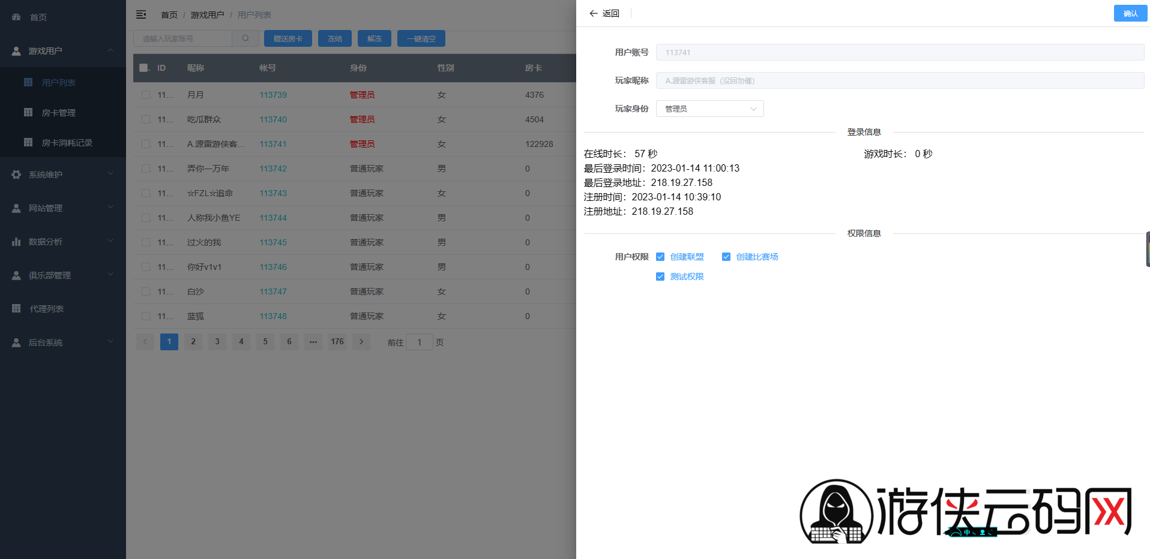This screenshot has height=559, width=1150.
Task: Select the 代理列表 grid icon
Action: 16,308
